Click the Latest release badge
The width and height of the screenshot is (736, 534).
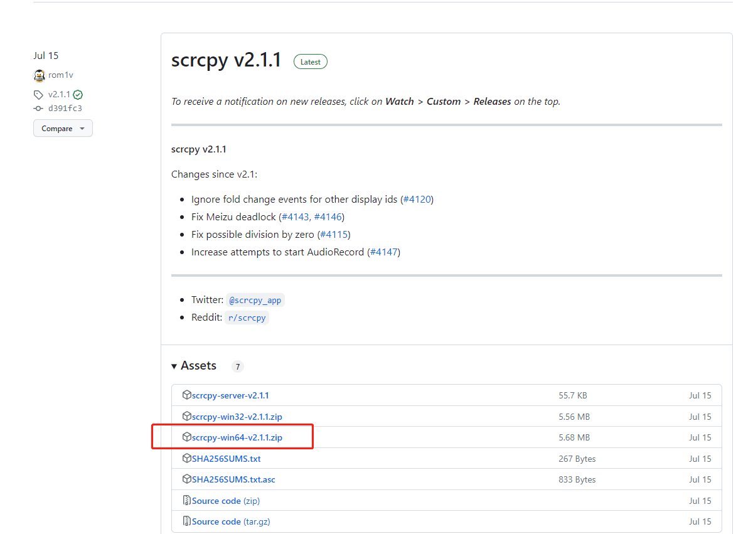click(310, 62)
